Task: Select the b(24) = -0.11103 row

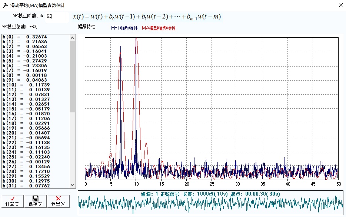Action: [36, 152]
